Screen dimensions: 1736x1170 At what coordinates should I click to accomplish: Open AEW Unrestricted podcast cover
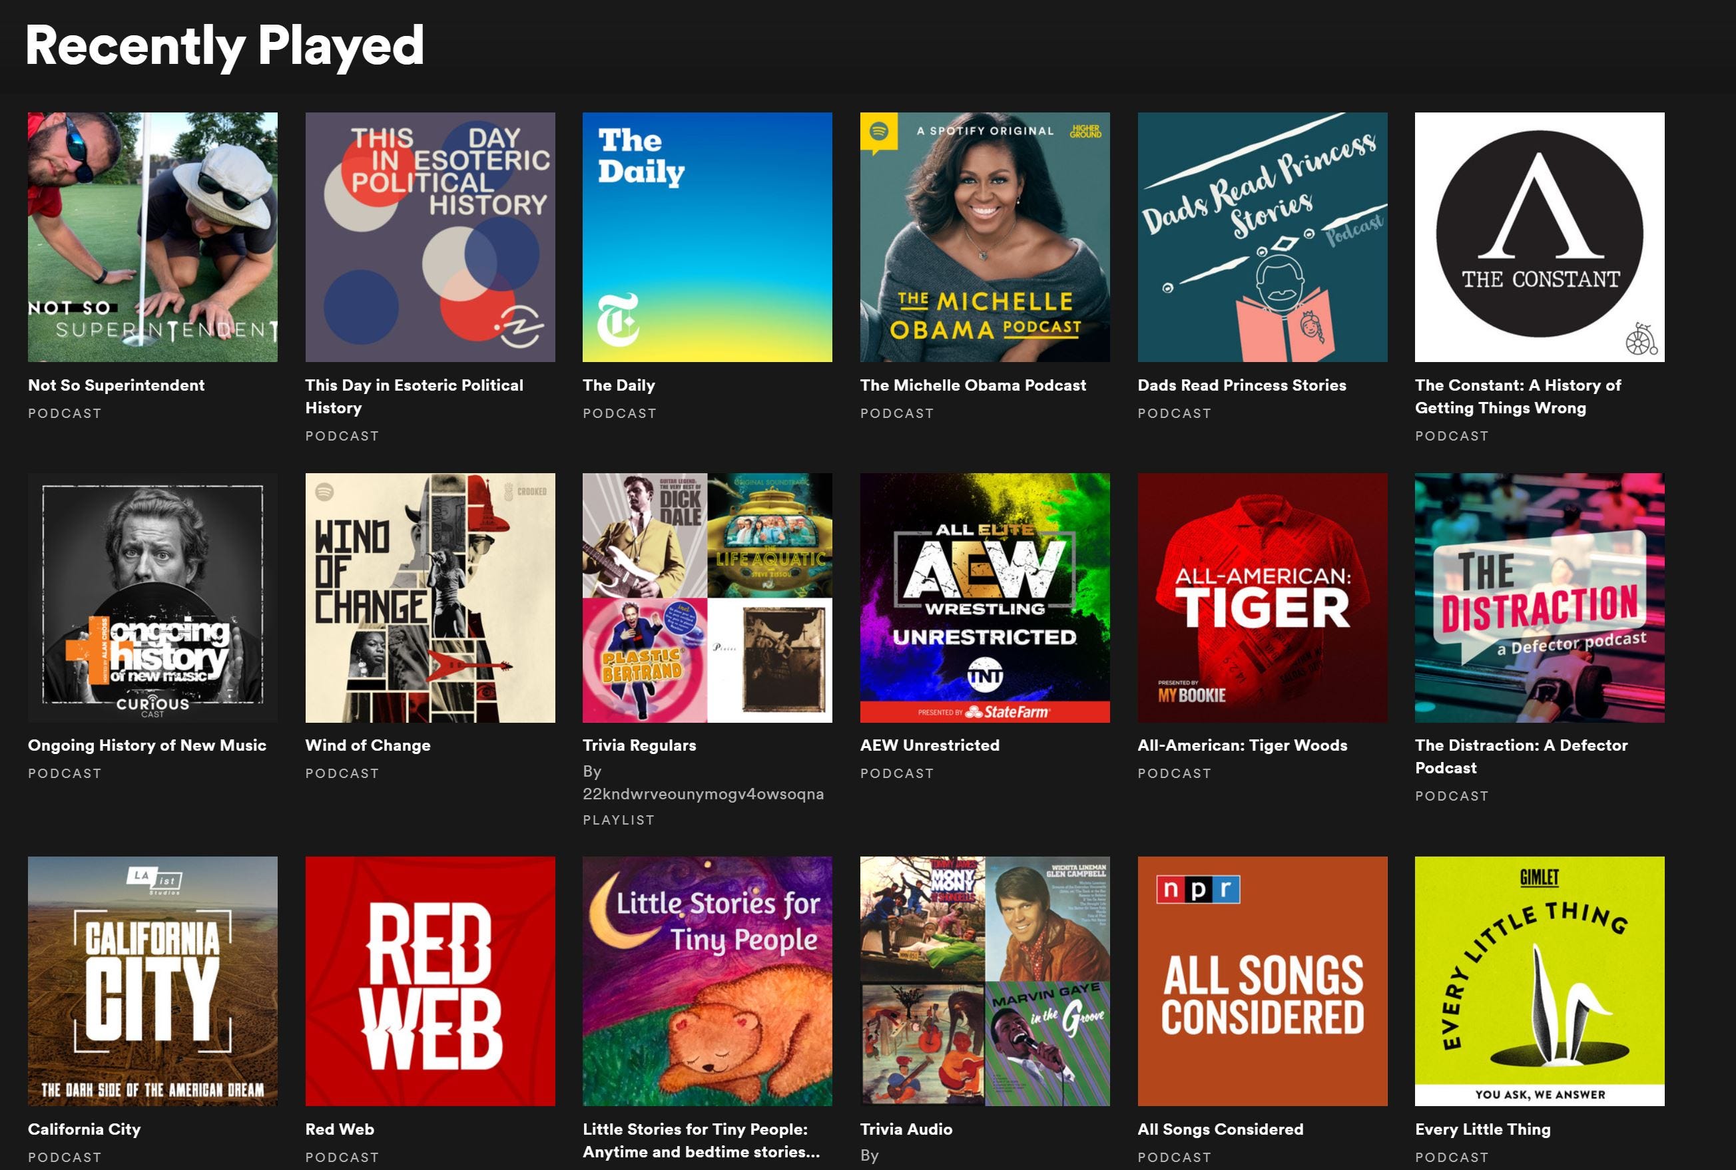click(985, 598)
